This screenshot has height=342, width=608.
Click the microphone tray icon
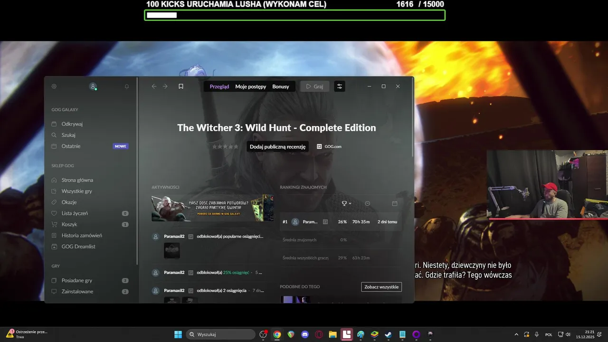pyautogui.click(x=537, y=334)
